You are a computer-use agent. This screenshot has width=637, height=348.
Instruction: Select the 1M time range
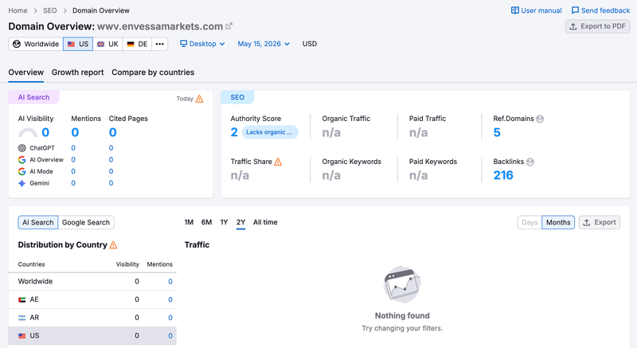coord(189,222)
